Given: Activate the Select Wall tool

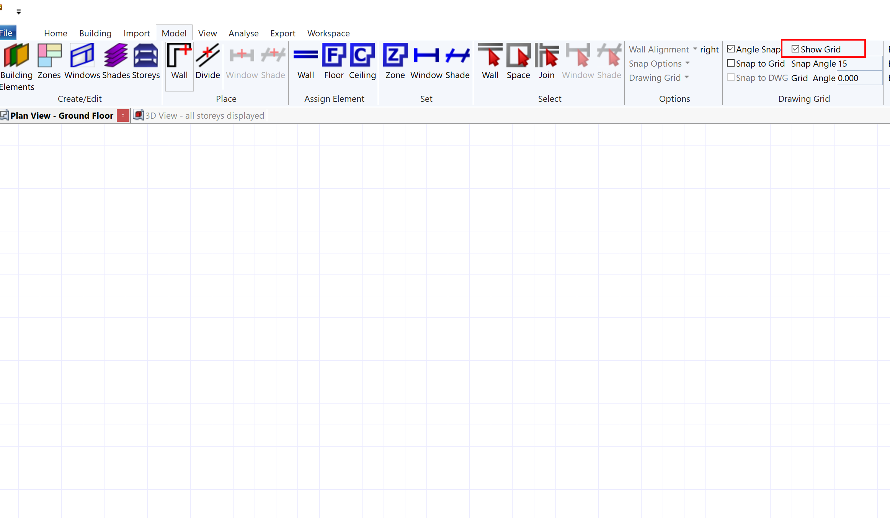Looking at the screenshot, I should coord(490,61).
